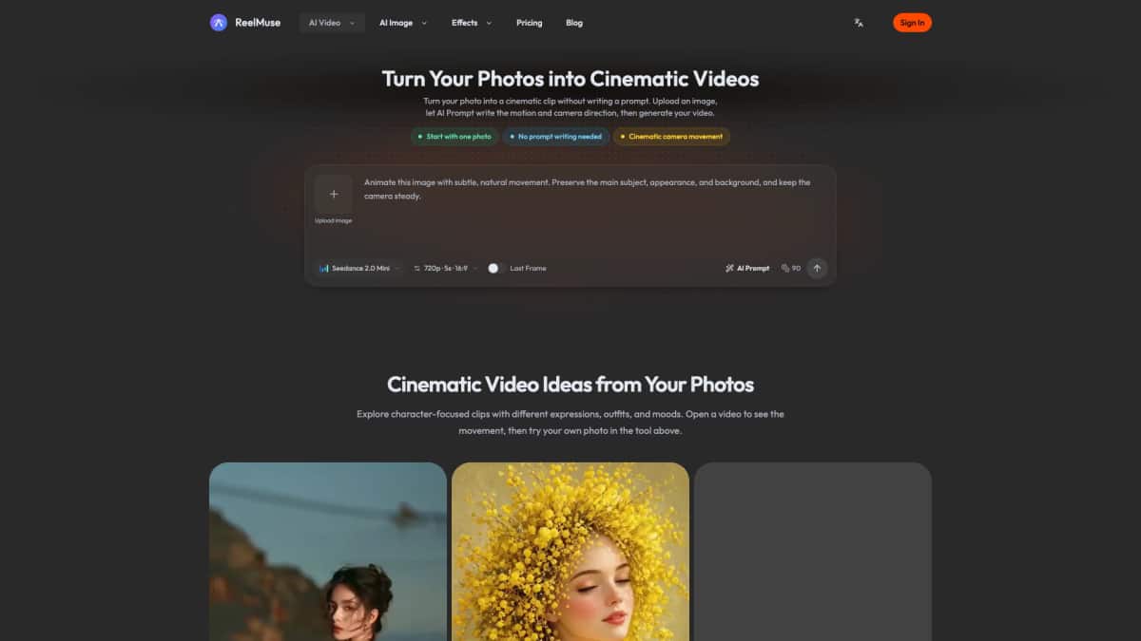The height and width of the screenshot is (641, 1141).
Task: Click the AI Prompt magic wand button
Action: (x=747, y=268)
